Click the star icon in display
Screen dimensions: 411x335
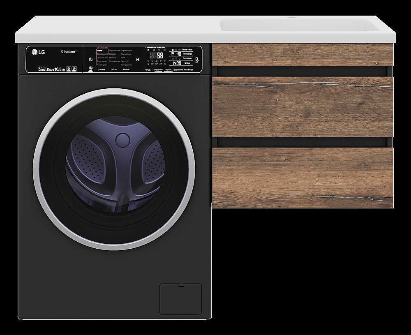[165, 64]
